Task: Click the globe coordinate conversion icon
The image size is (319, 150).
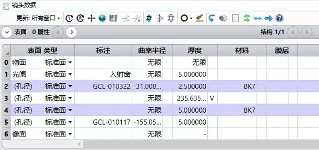Action: (102, 19)
